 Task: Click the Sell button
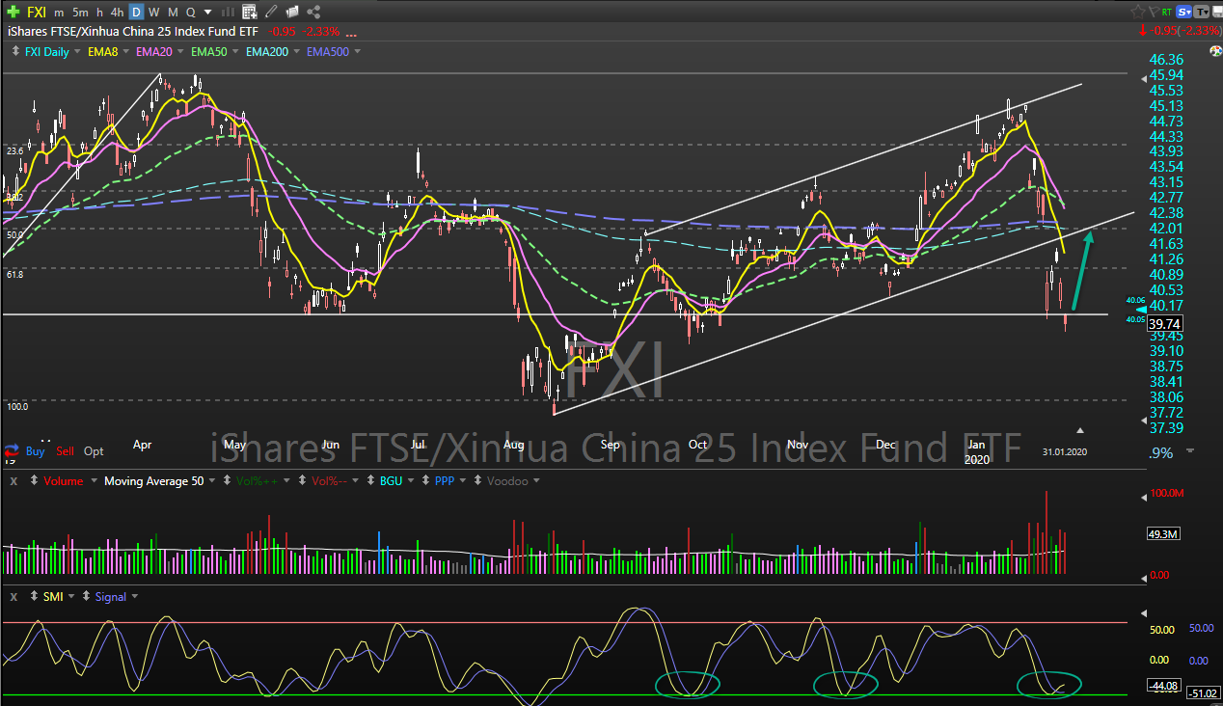pyautogui.click(x=65, y=450)
